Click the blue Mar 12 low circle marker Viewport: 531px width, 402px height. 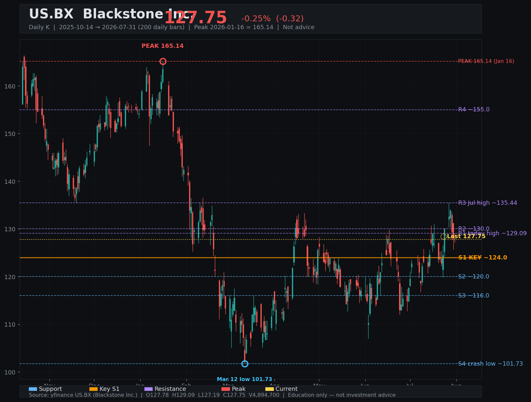[245, 364]
